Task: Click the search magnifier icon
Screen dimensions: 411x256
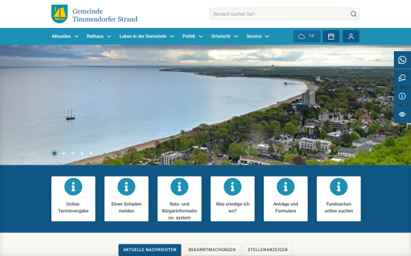Action: pos(353,14)
